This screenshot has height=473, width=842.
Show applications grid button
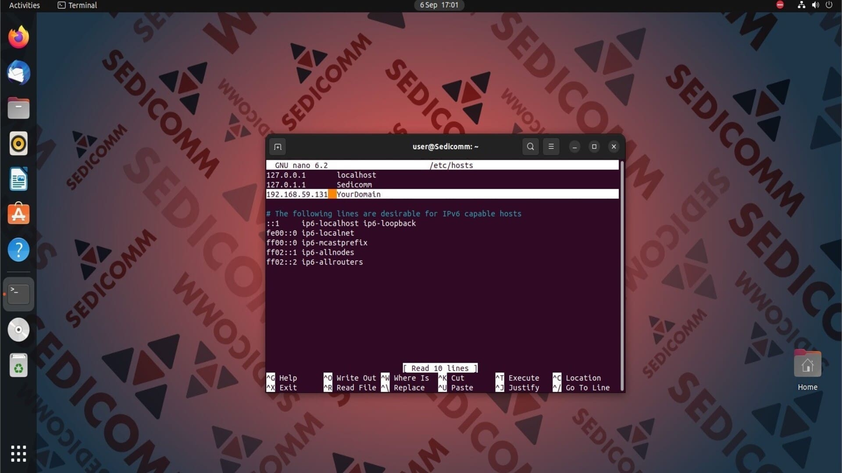point(18,454)
